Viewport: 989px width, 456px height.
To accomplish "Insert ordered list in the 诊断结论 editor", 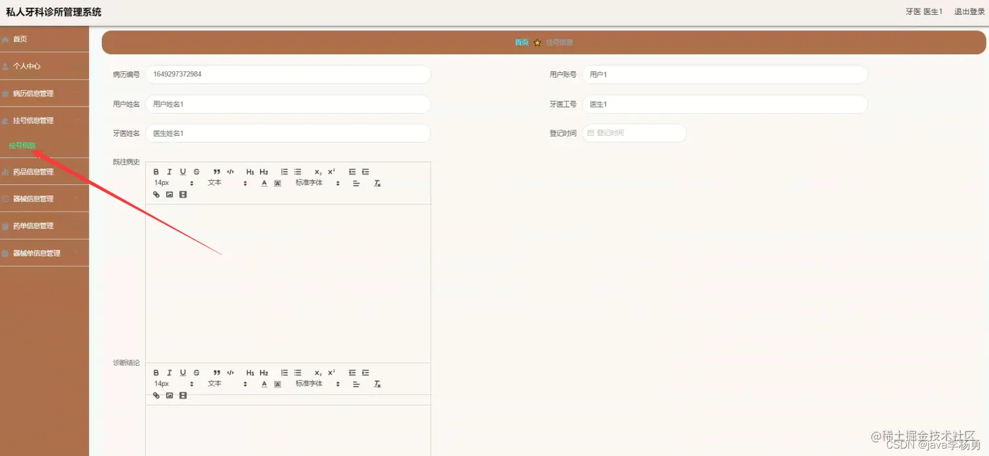I will 284,373.
